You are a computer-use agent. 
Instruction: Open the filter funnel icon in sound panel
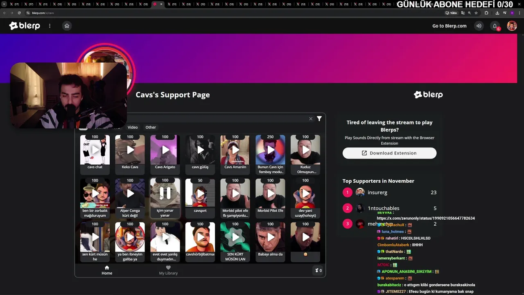tap(319, 118)
